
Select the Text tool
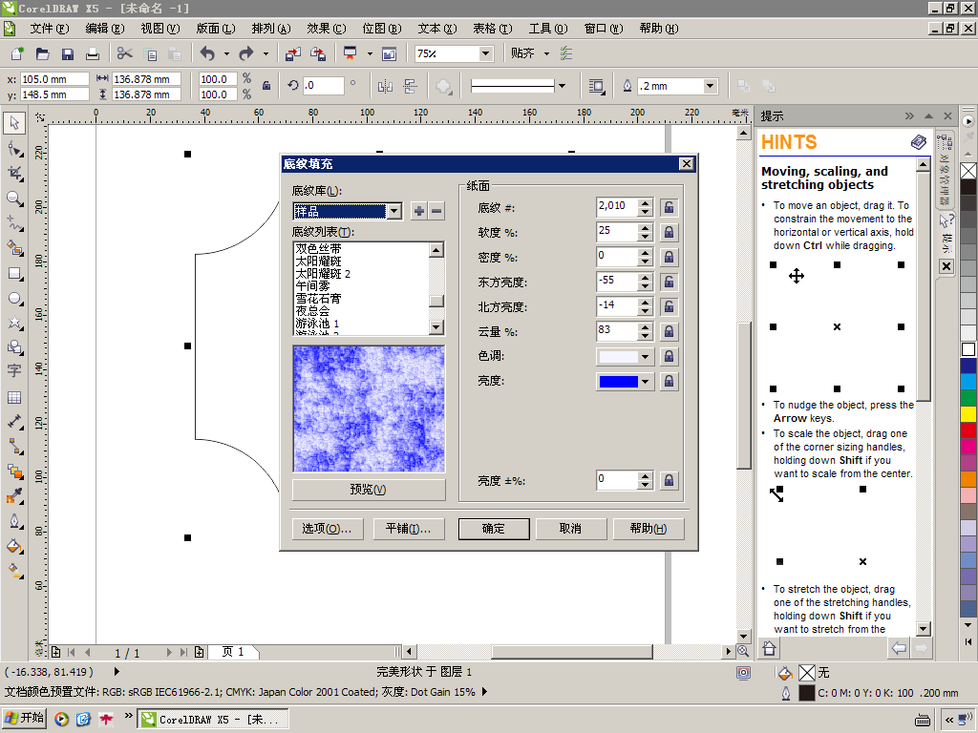[x=14, y=371]
